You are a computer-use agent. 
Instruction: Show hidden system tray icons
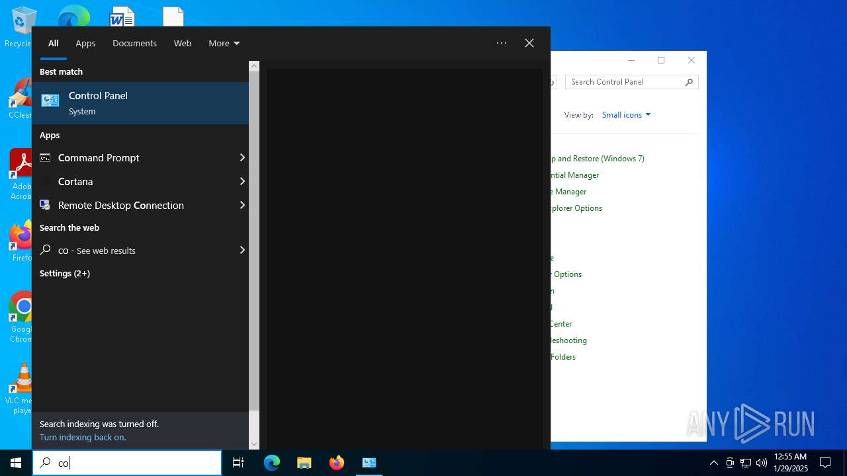[713, 463]
